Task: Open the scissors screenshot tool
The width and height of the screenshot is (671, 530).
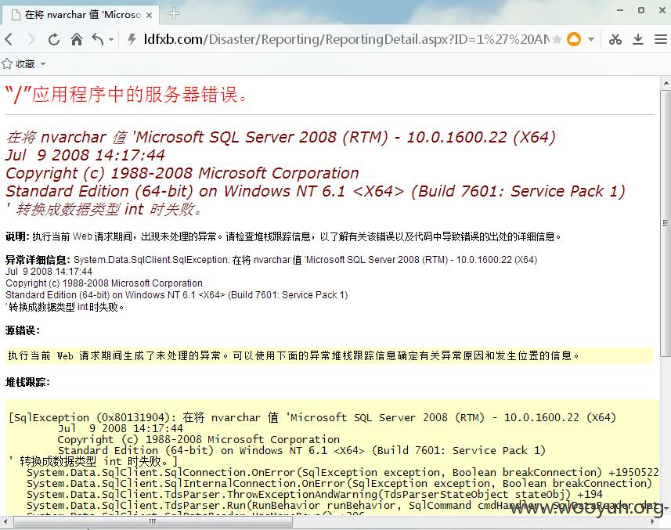Action: coord(615,39)
